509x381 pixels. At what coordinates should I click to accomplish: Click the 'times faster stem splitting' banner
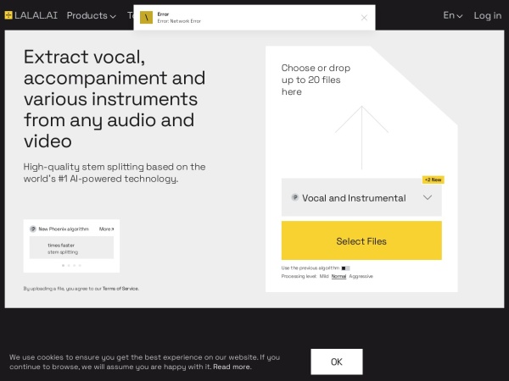[x=71, y=247]
